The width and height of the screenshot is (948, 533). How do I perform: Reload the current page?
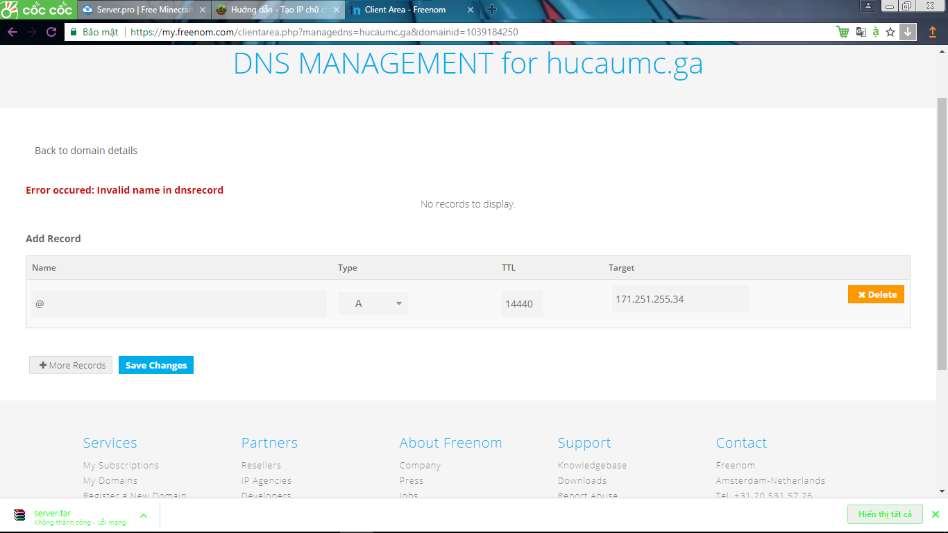[51, 32]
